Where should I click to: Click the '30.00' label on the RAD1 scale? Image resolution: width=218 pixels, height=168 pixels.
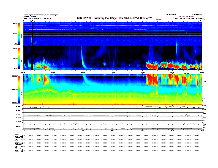[15, 58]
